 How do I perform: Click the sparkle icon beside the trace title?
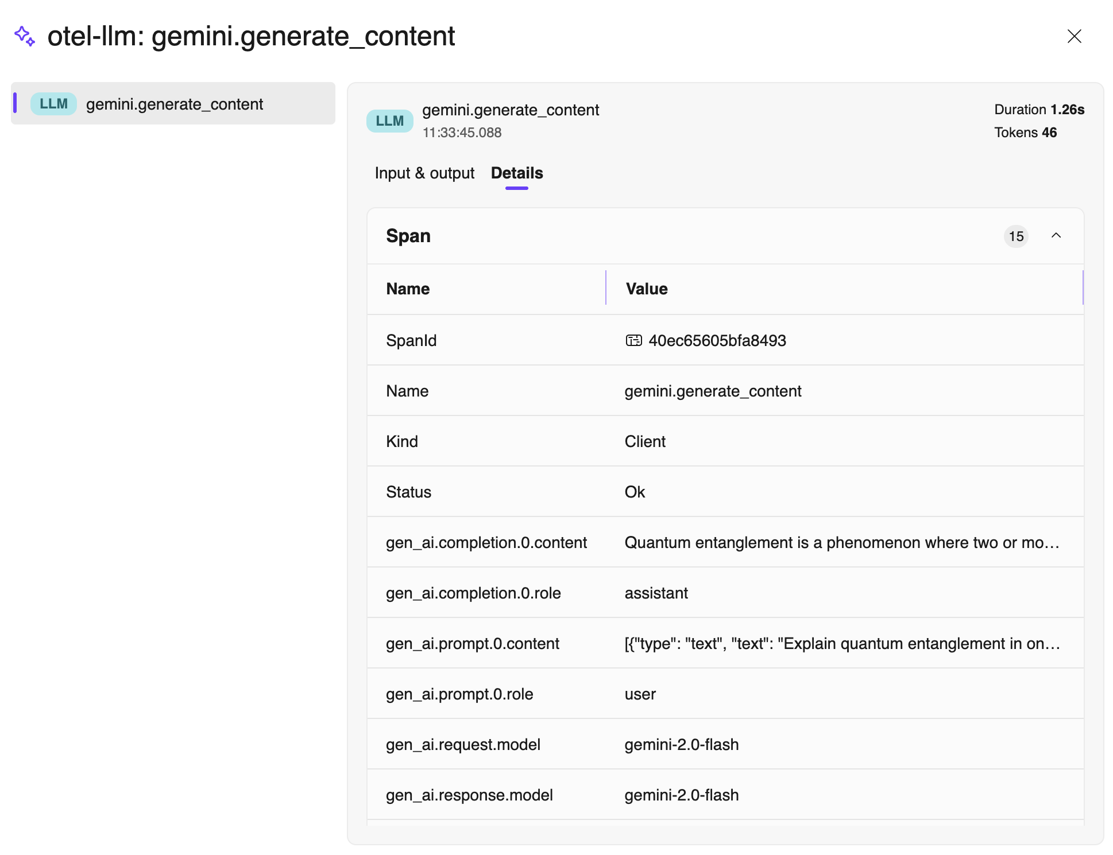click(25, 36)
